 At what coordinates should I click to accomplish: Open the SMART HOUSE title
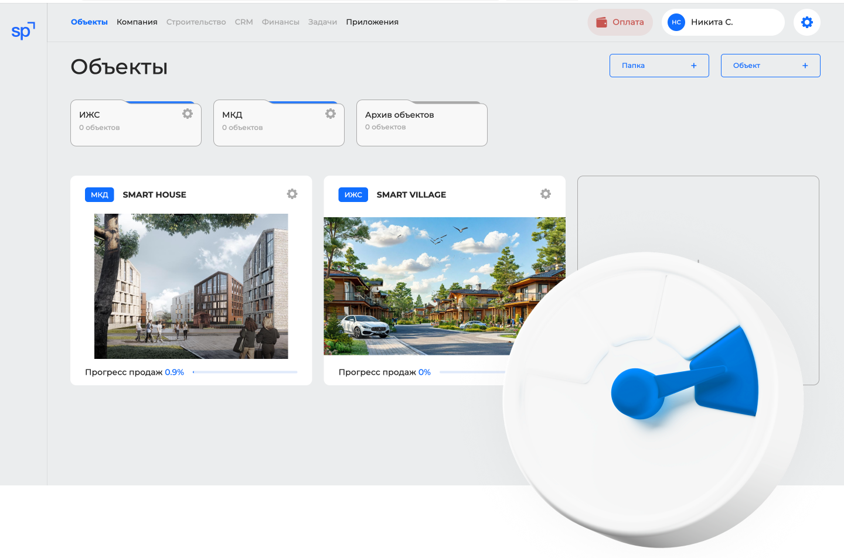(x=155, y=195)
